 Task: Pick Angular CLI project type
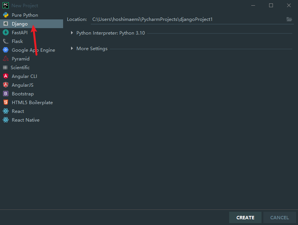pos(24,76)
